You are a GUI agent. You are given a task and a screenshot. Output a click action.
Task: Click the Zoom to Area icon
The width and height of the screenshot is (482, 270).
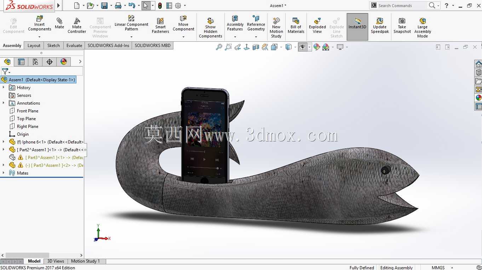[228, 47]
